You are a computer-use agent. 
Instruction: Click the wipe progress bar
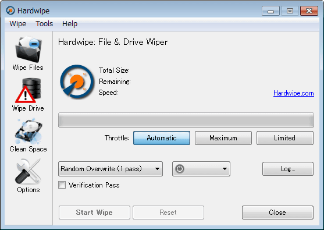[186, 120]
